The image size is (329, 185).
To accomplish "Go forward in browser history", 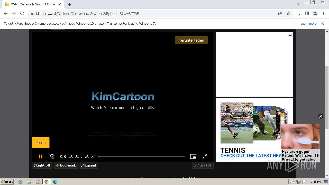I will (x=14, y=13).
